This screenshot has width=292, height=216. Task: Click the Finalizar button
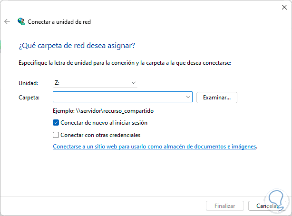pyautogui.click(x=225, y=206)
